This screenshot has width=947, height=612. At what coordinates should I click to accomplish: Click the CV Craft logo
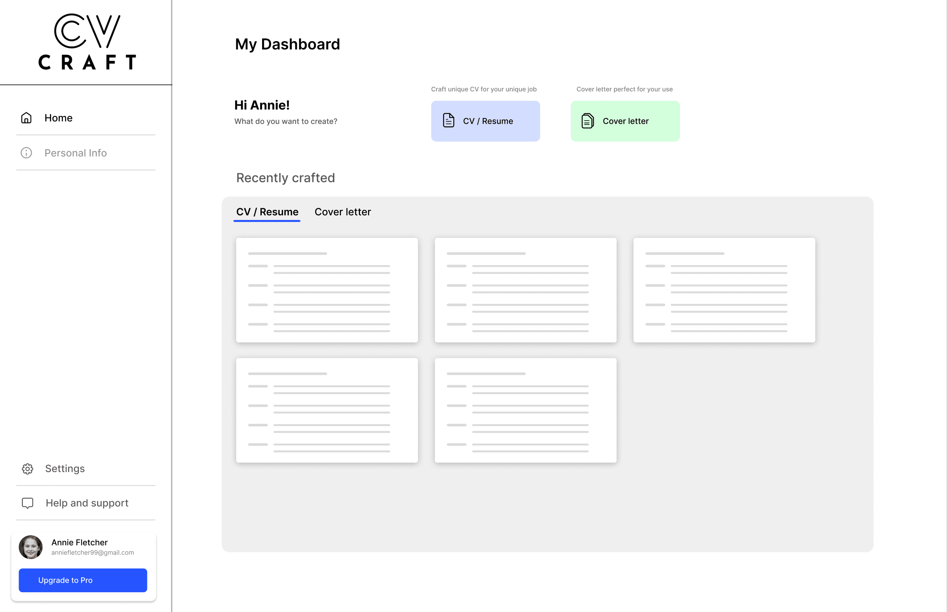(x=87, y=42)
